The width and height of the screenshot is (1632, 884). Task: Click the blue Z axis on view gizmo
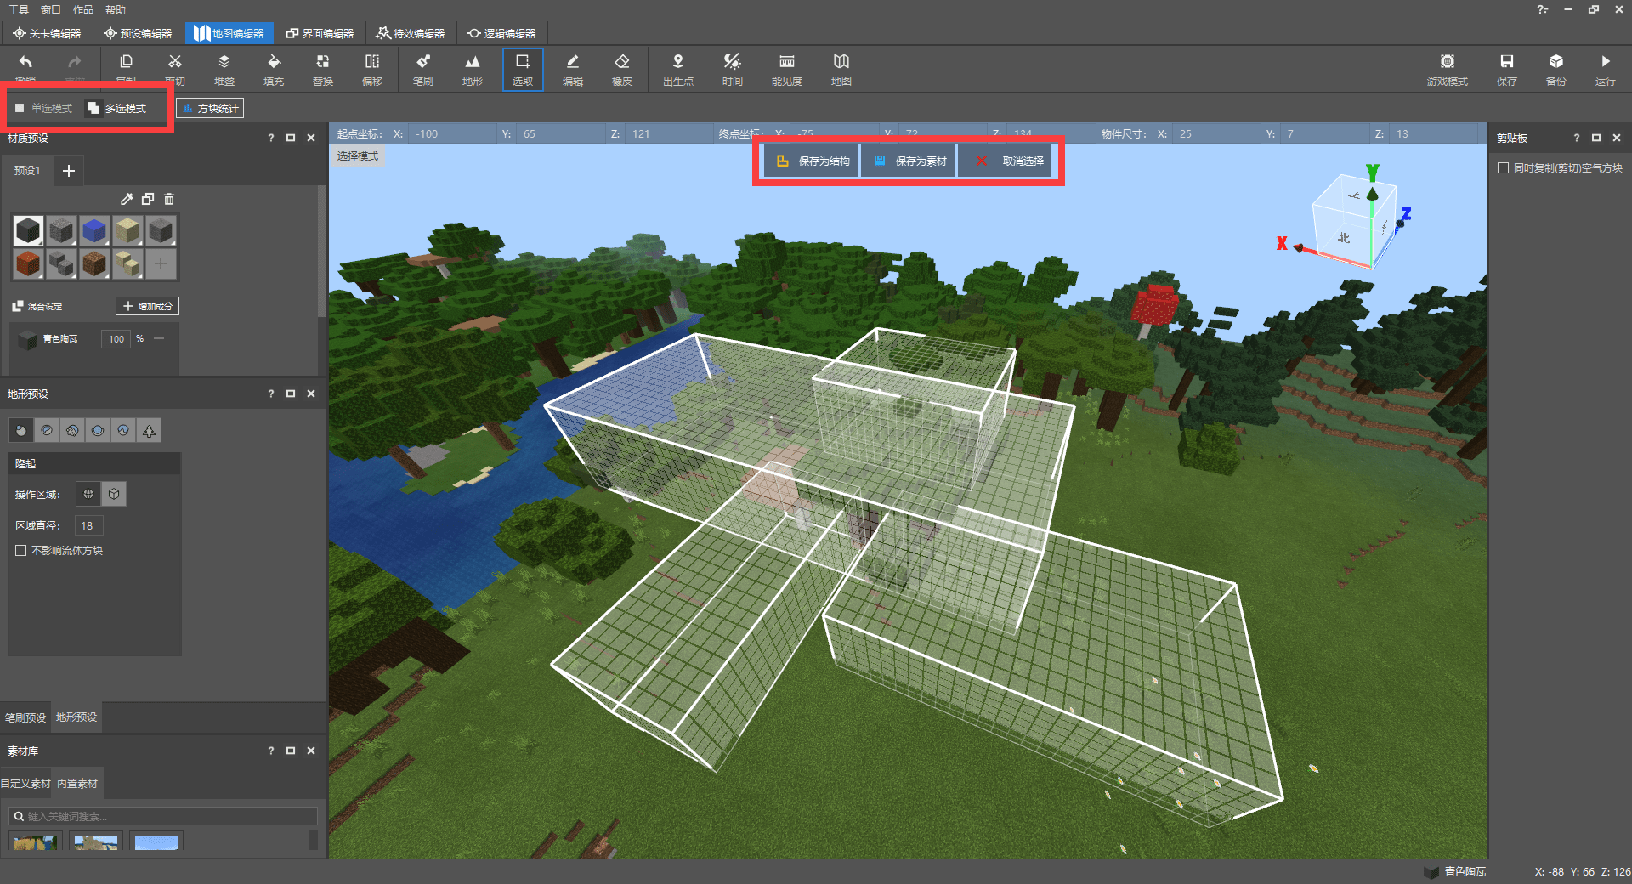click(1407, 214)
